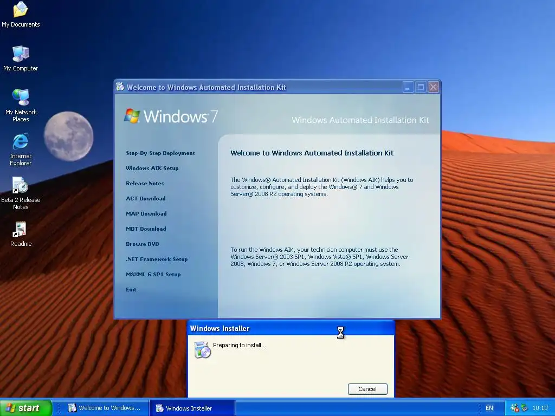The image size is (555, 416).
Task: Open Step-By-Step Deployment link
Action: (160, 153)
